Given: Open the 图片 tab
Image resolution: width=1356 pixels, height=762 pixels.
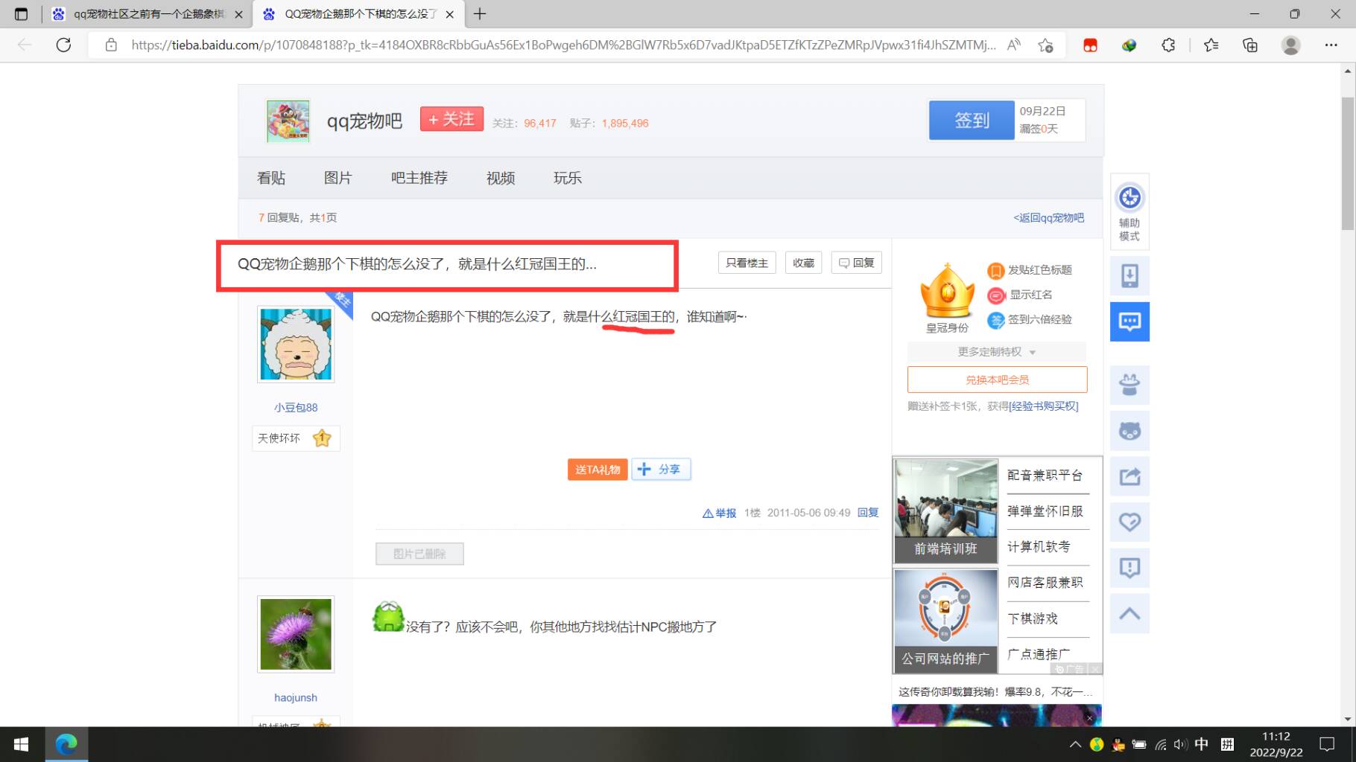Looking at the screenshot, I should pyautogui.click(x=338, y=178).
